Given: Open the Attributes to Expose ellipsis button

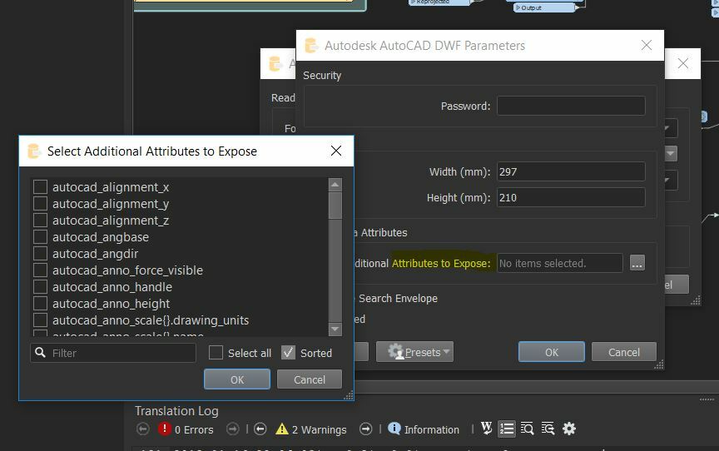Looking at the screenshot, I should click(637, 263).
